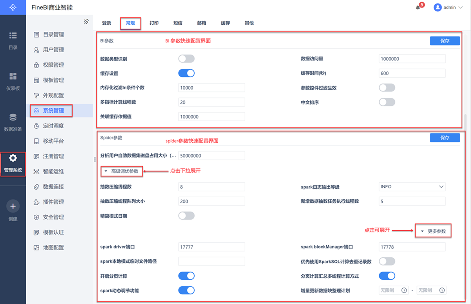471x304 pixels.
Task: Click the 目录管理 menu icon
Action: (x=37, y=35)
